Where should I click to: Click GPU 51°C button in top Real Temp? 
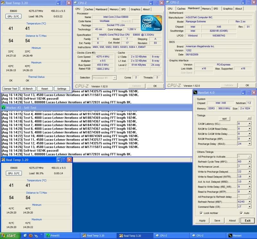(13, 16)
